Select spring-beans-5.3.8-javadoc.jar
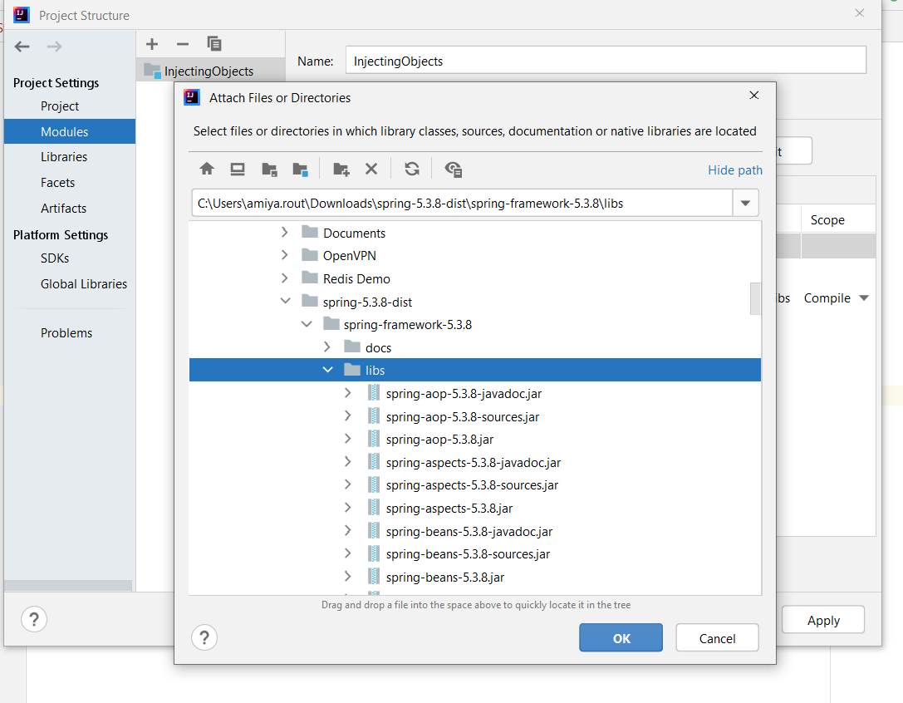Screen dimensions: 903x703 [469, 531]
